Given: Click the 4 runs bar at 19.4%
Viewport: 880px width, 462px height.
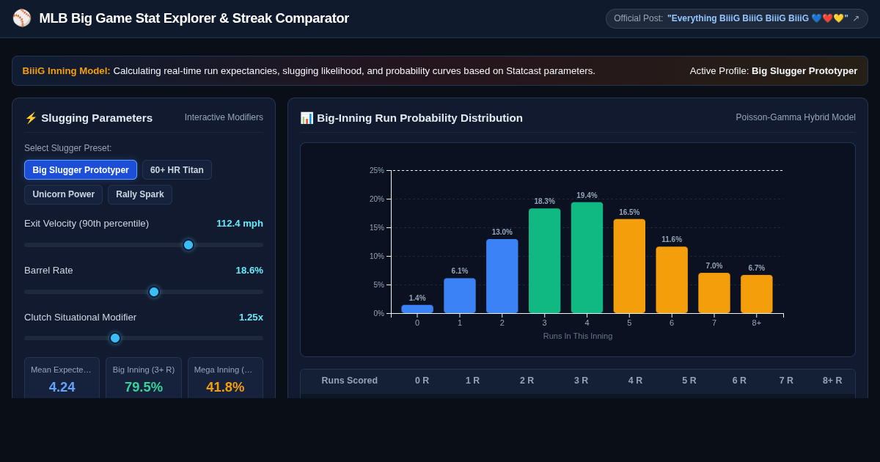Looking at the screenshot, I should (587, 258).
